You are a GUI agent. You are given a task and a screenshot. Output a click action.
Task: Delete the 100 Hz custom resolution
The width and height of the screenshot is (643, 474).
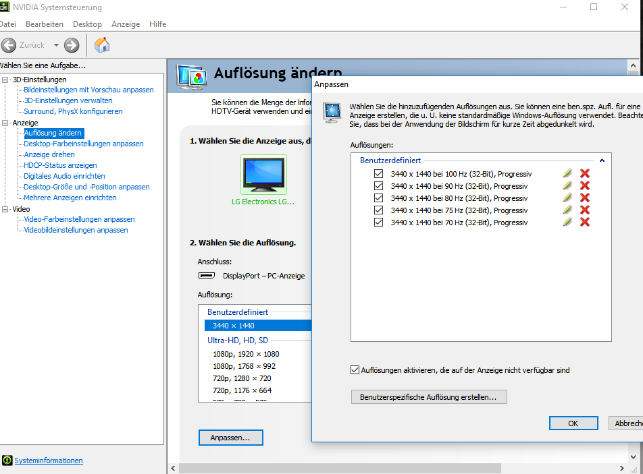(x=585, y=173)
